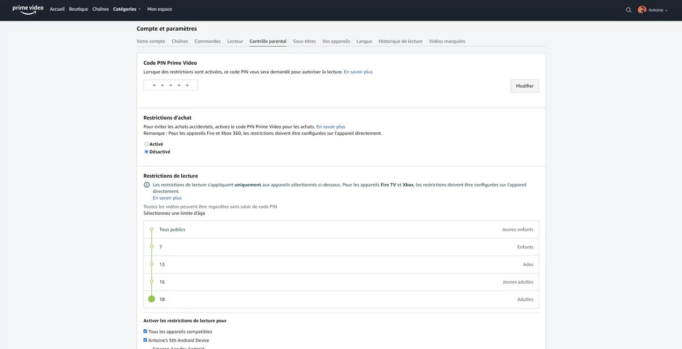Click the info icon in Restrictions de lecture
This screenshot has width=682, height=349.
[x=147, y=185]
